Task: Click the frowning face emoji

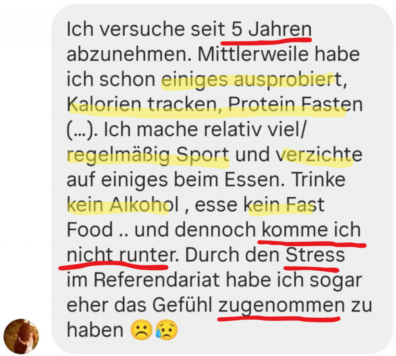Action: (142, 330)
